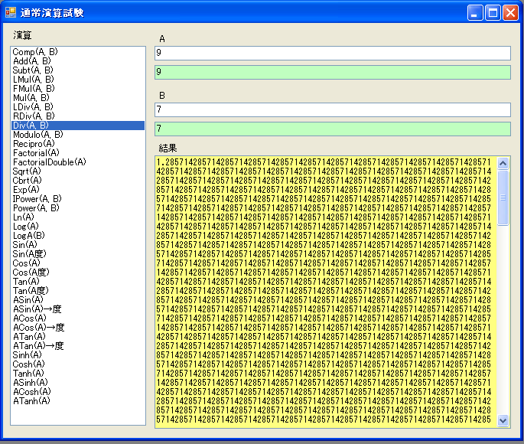Select Factorial(A) operation
524x444 pixels.
(x=78, y=153)
